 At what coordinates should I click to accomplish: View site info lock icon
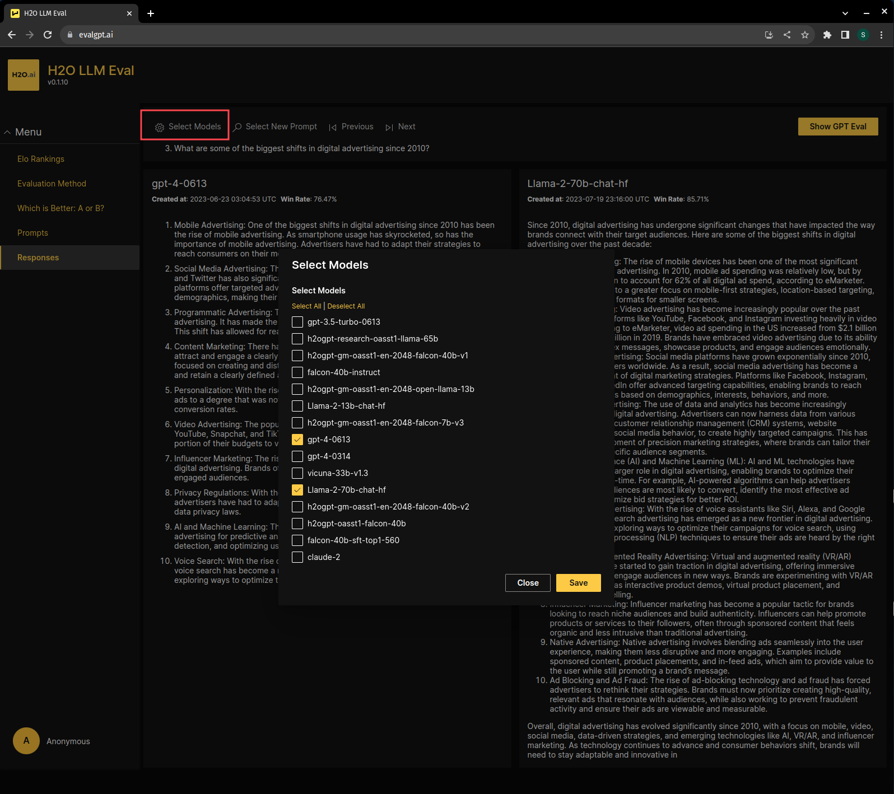click(70, 35)
